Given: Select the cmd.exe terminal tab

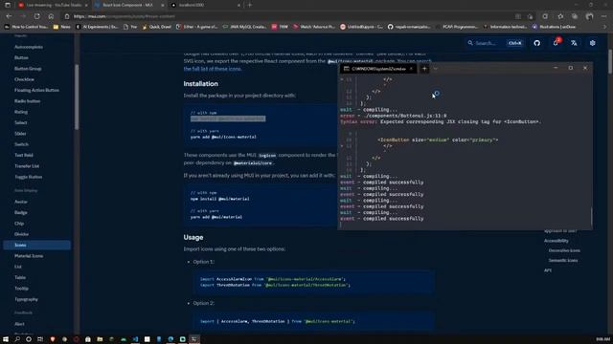Looking at the screenshot, I should click(x=378, y=69).
